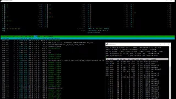
Task: Click the 'Load average' line in htop
Action: (x=98, y=31)
